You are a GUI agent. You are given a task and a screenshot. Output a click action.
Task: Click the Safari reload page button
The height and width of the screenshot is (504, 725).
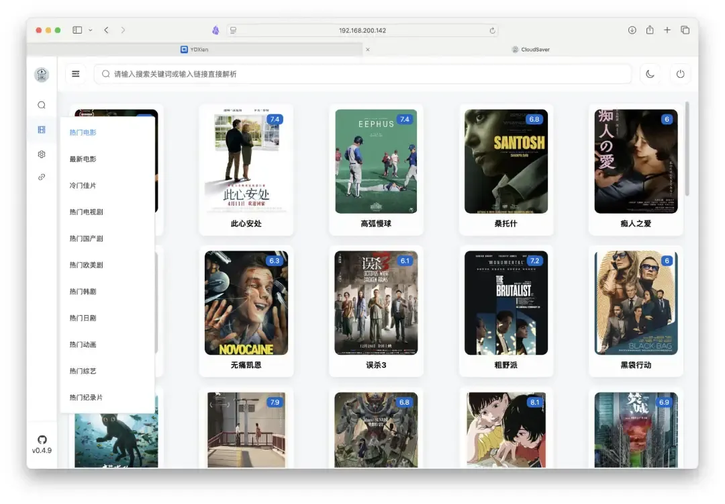tap(492, 30)
